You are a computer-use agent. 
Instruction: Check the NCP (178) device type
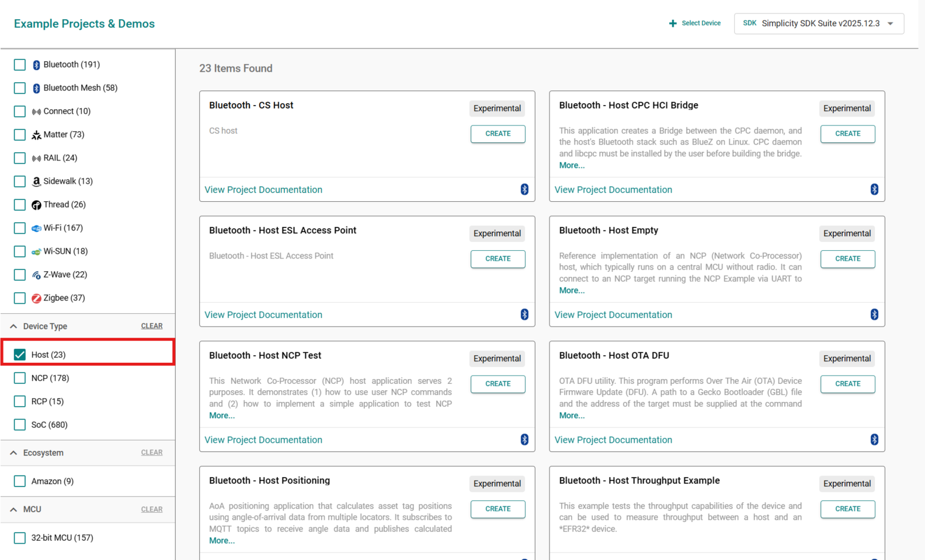coord(20,378)
